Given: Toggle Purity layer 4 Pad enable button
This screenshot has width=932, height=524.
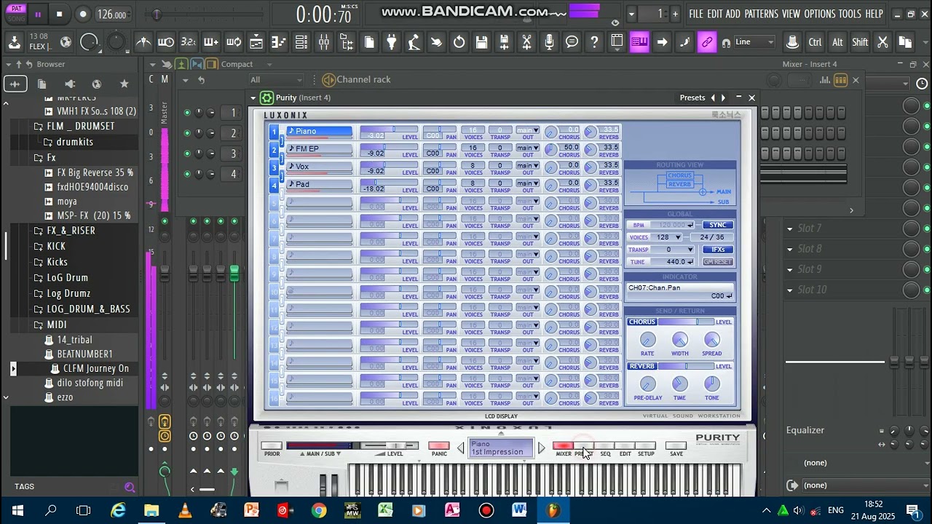Looking at the screenshot, I should 275,185.
